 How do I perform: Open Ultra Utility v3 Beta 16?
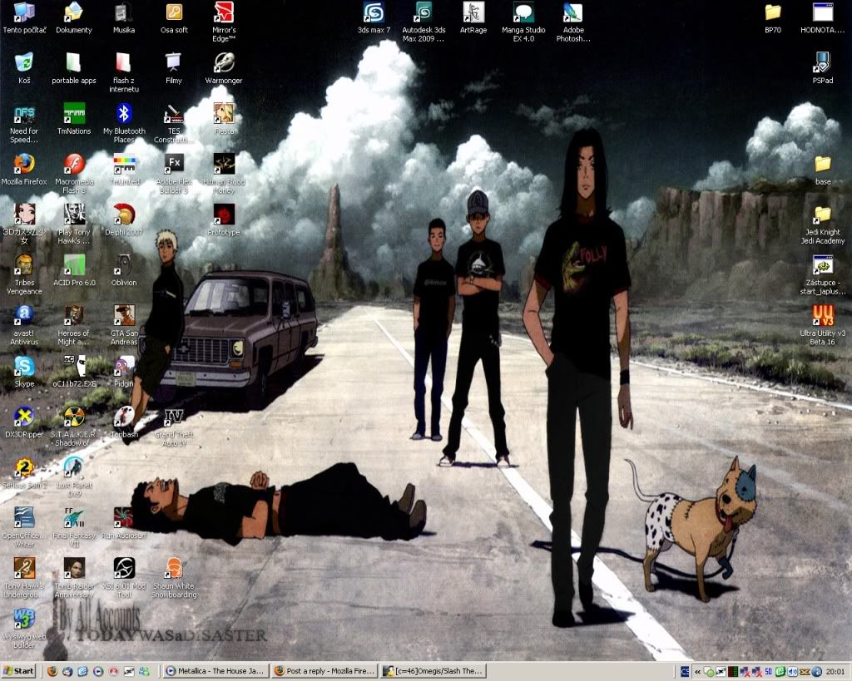coord(823,326)
